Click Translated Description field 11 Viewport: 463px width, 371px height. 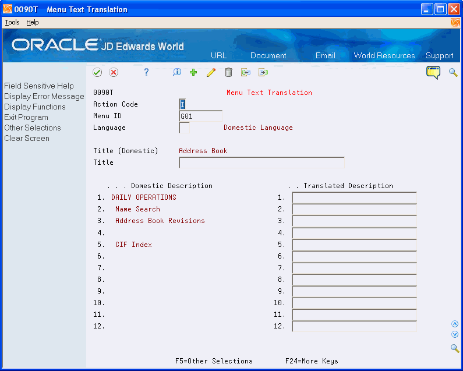click(354, 315)
